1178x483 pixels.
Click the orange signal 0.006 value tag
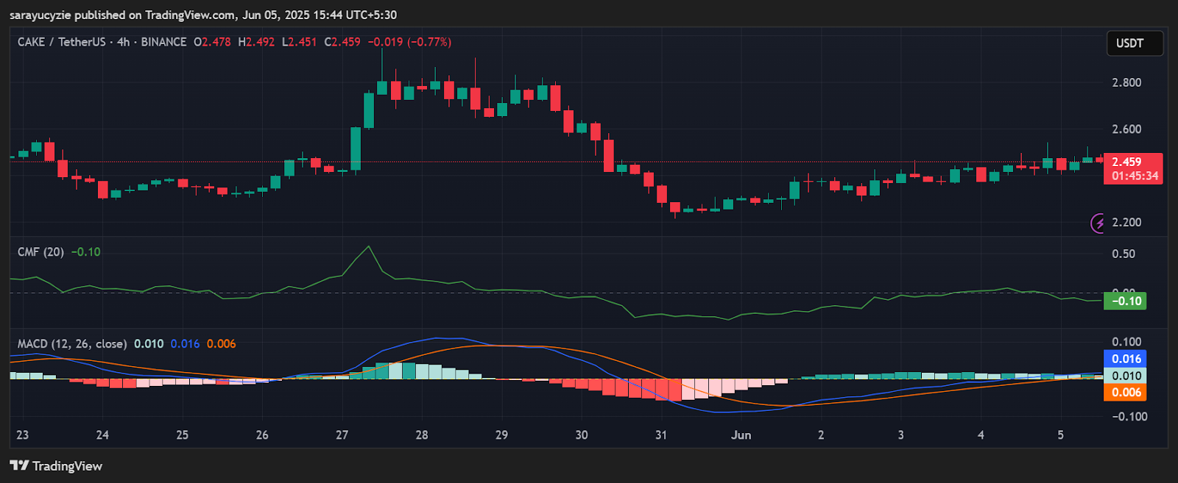1126,393
